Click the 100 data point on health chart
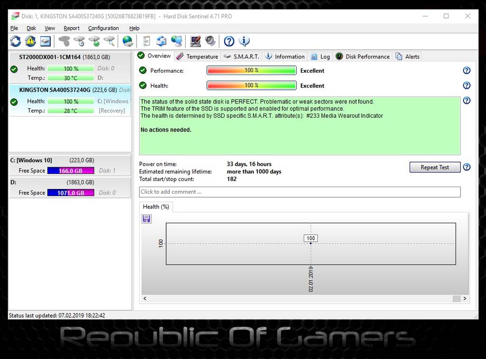 click(310, 243)
